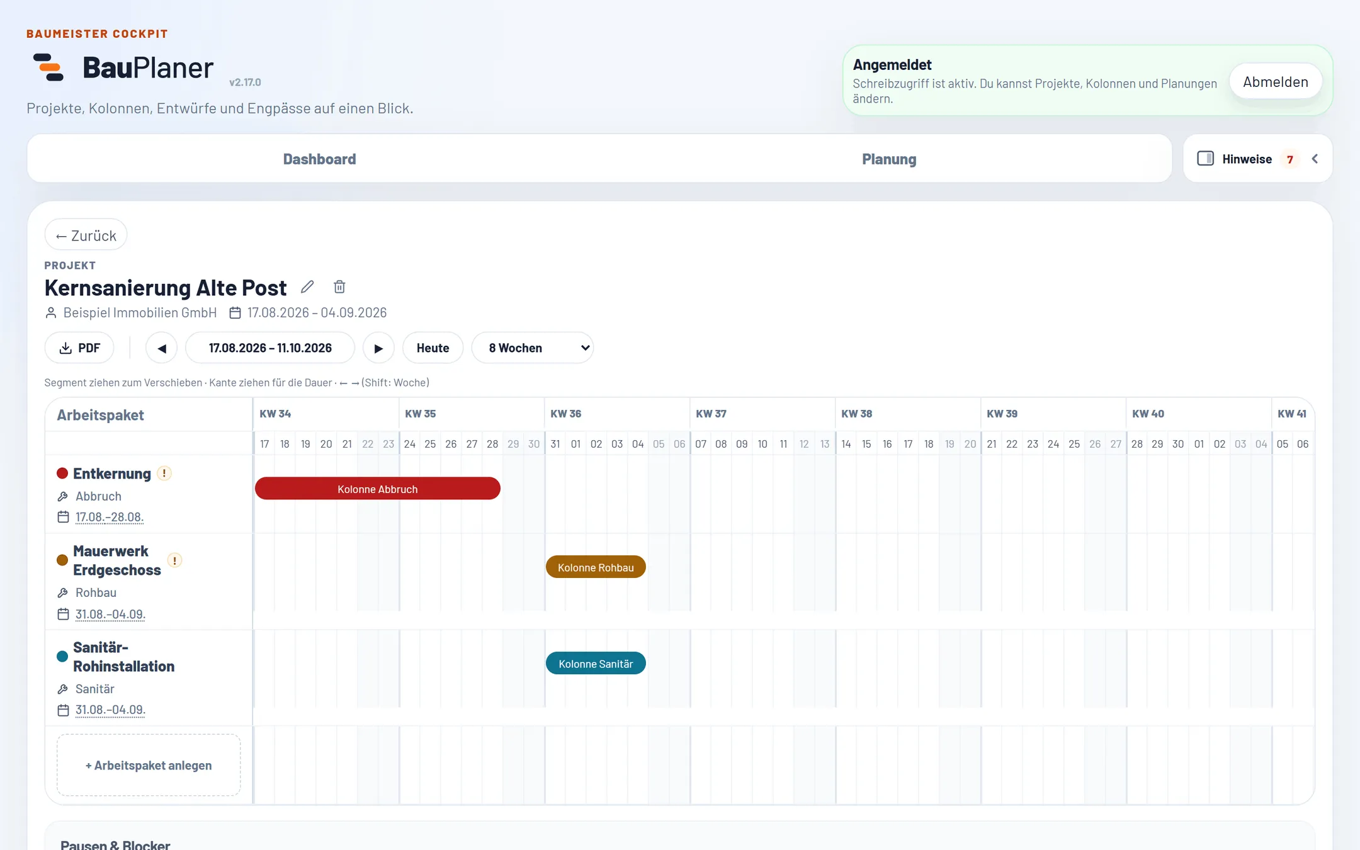The width and height of the screenshot is (1360, 850).
Task: Open the 31.08.–04.09. dates of Mauerwerk Erdgeschoss
Action: tap(110, 614)
